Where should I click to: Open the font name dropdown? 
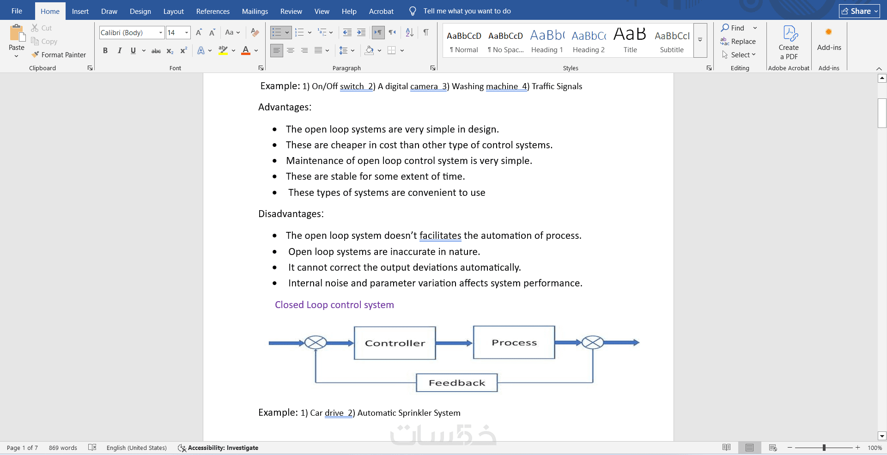point(161,32)
